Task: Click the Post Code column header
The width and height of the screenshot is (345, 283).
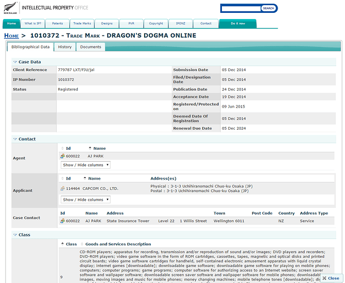Action: point(262,214)
